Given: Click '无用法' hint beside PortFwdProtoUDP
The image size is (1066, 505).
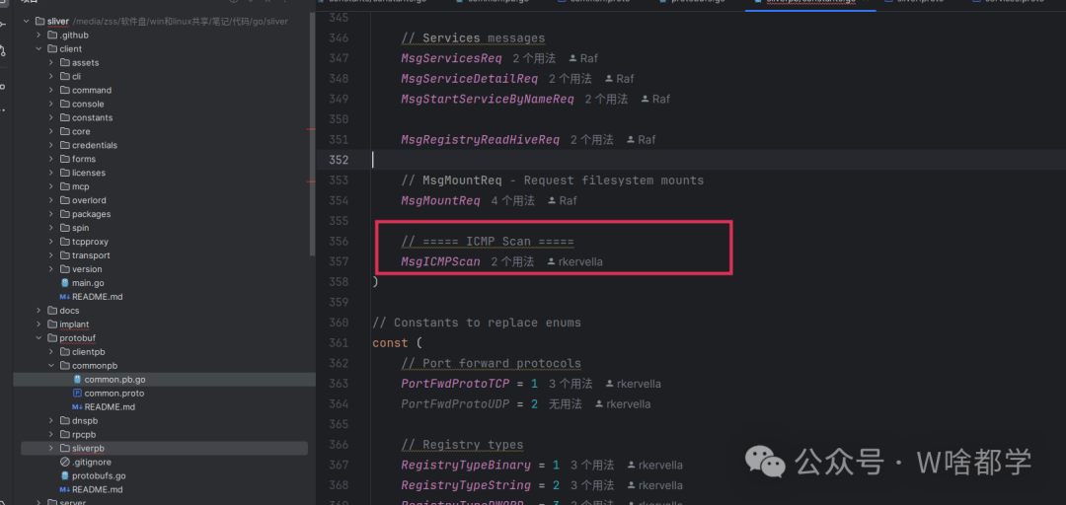Looking at the screenshot, I should [565, 404].
